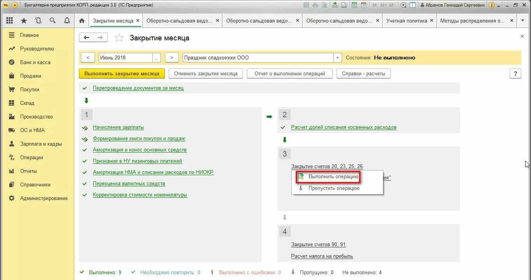
Task: Open the Расчет налога на прибыль link
Action: pos(322,256)
